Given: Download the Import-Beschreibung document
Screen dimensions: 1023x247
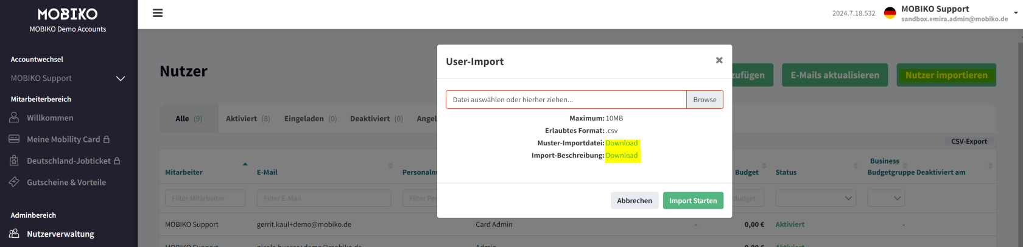Looking at the screenshot, I should click(622, 156).
